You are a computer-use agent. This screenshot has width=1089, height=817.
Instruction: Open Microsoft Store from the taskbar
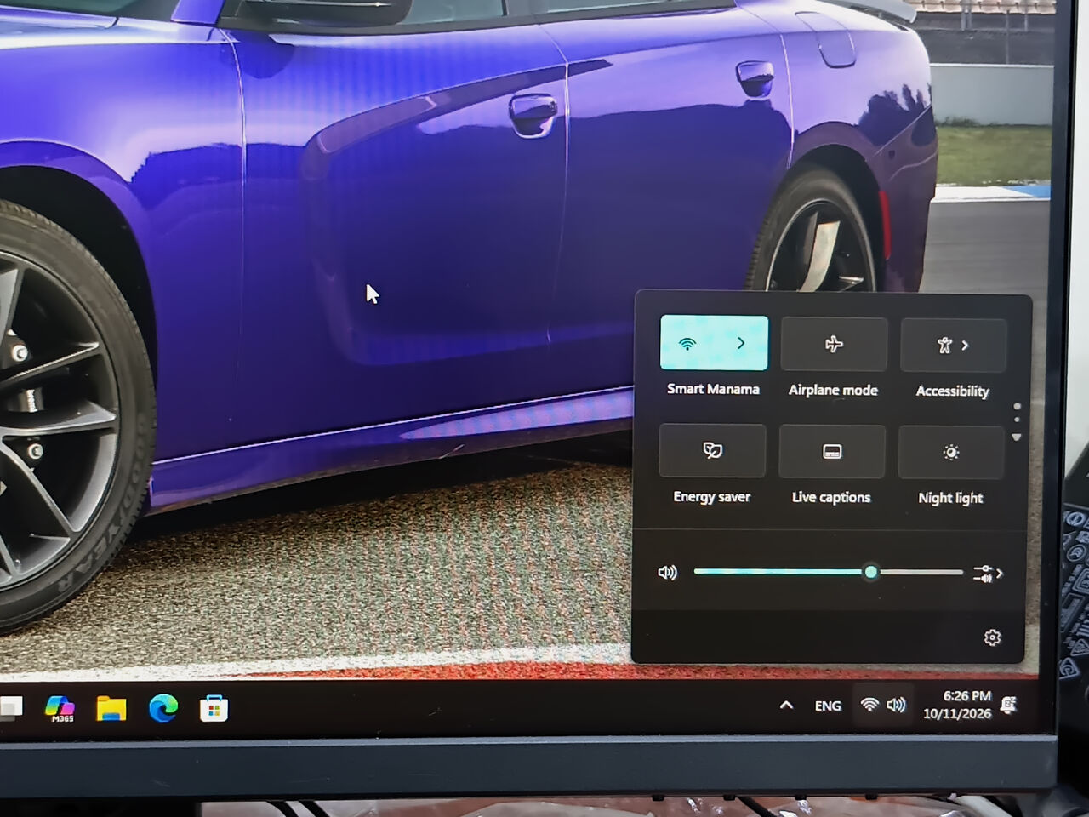[214, 708]
